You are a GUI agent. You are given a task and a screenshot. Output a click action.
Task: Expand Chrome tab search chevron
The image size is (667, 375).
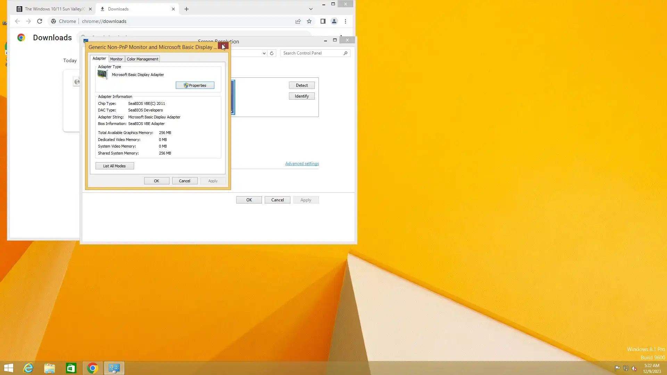311,9
